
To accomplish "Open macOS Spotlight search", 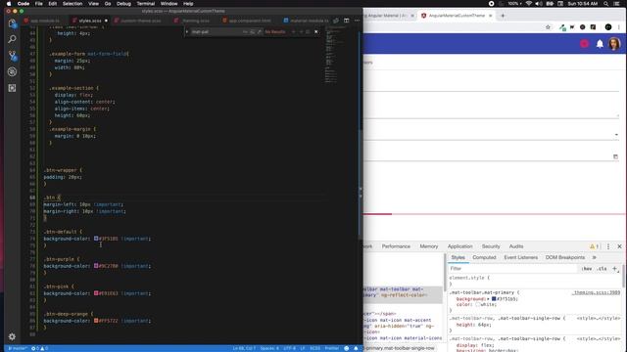I will [x=606, y=4].
